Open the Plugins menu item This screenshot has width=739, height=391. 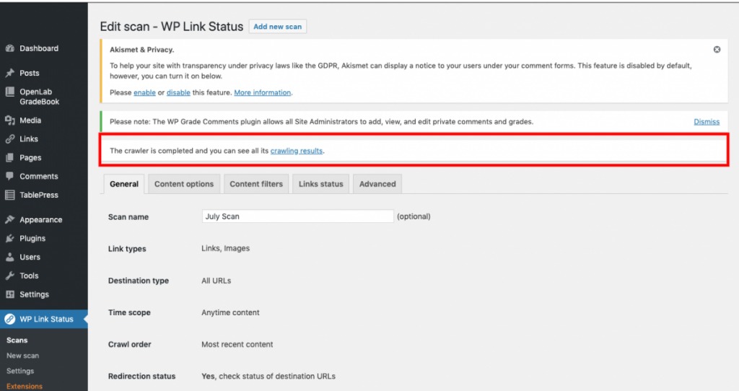32,238
